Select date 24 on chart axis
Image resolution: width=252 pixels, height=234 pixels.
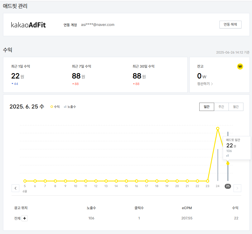tap(217, 186)
